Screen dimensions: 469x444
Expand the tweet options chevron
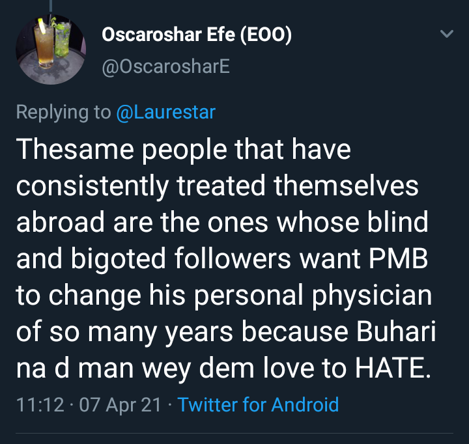coord(447,33)
